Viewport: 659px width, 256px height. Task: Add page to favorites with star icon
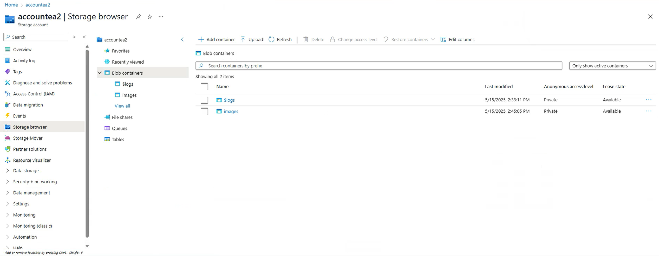150,17
